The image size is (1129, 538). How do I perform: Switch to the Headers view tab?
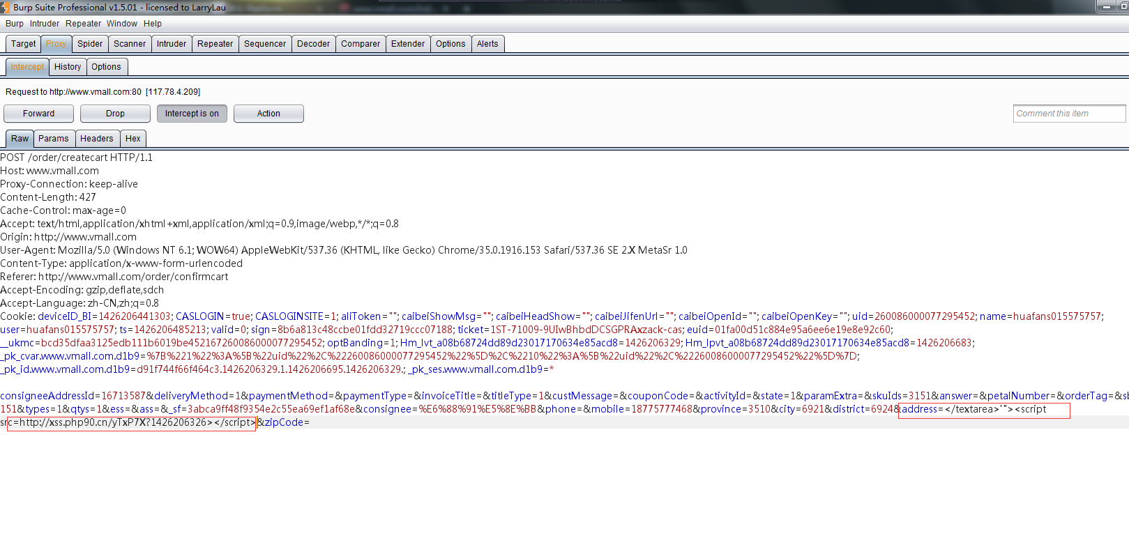96,139
